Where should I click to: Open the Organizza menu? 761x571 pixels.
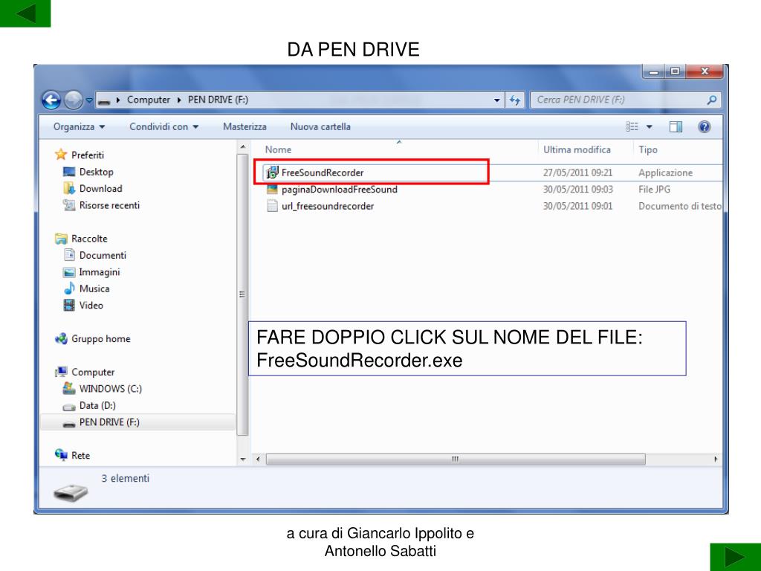click(79, 126)
